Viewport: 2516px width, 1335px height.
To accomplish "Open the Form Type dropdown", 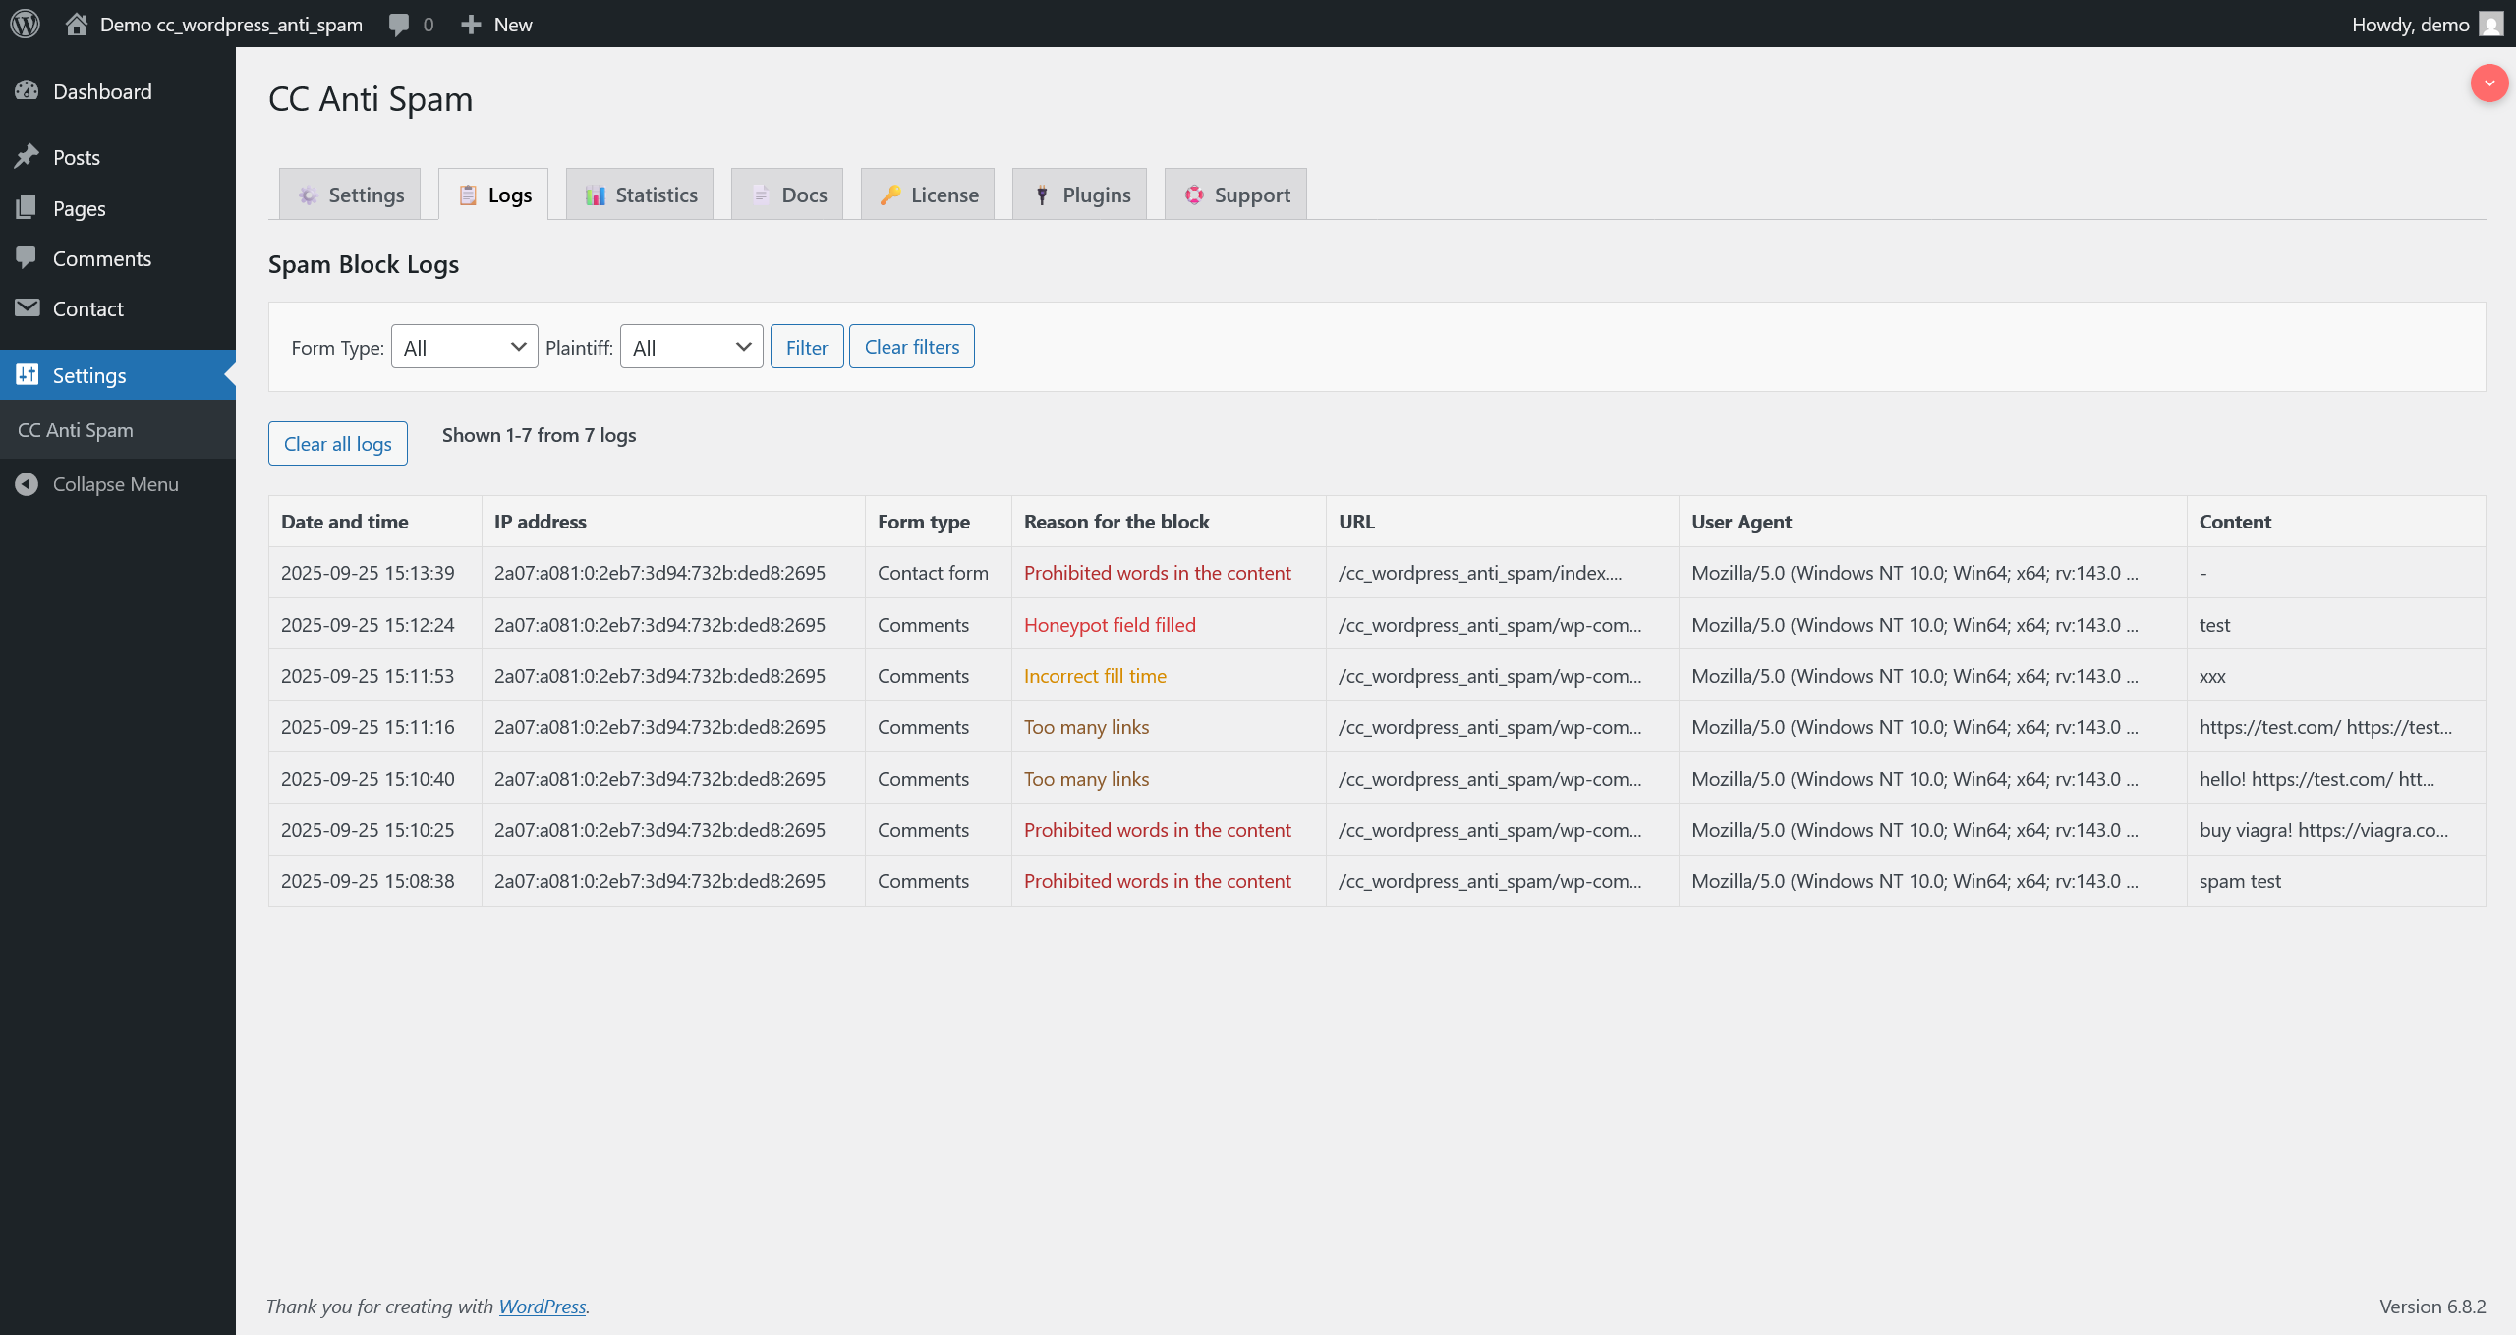I will (x=463, y=346).
